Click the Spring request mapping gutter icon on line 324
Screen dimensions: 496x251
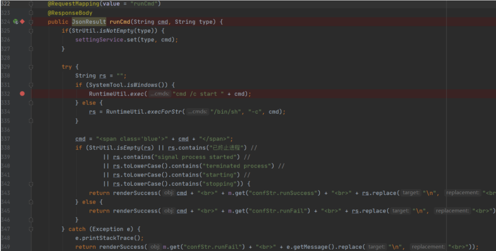coord(16,22)
